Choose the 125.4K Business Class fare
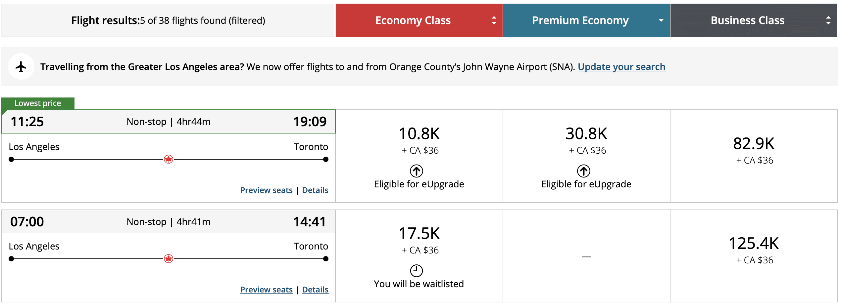 pyautogui.click(x=754, y=244)
